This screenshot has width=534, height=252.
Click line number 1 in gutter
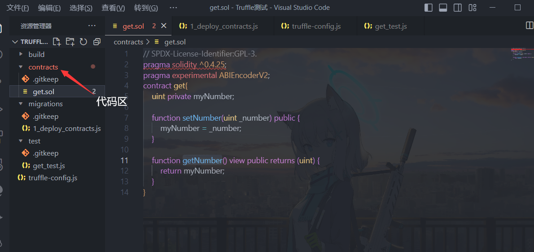[x=127, y=54]
